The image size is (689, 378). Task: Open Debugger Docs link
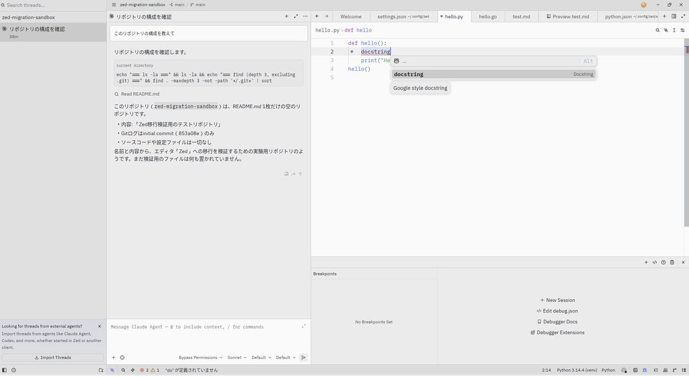point(558,322)
